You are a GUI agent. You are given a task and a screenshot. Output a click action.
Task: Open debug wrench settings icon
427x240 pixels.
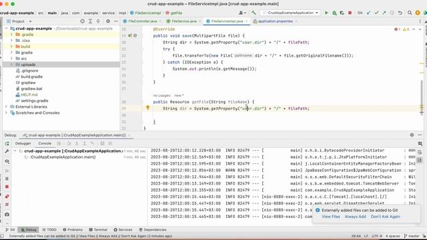(x=7, y=151)
